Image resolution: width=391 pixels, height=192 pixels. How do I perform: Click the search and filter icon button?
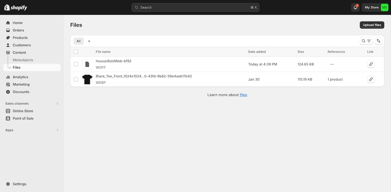coord(366,41)
